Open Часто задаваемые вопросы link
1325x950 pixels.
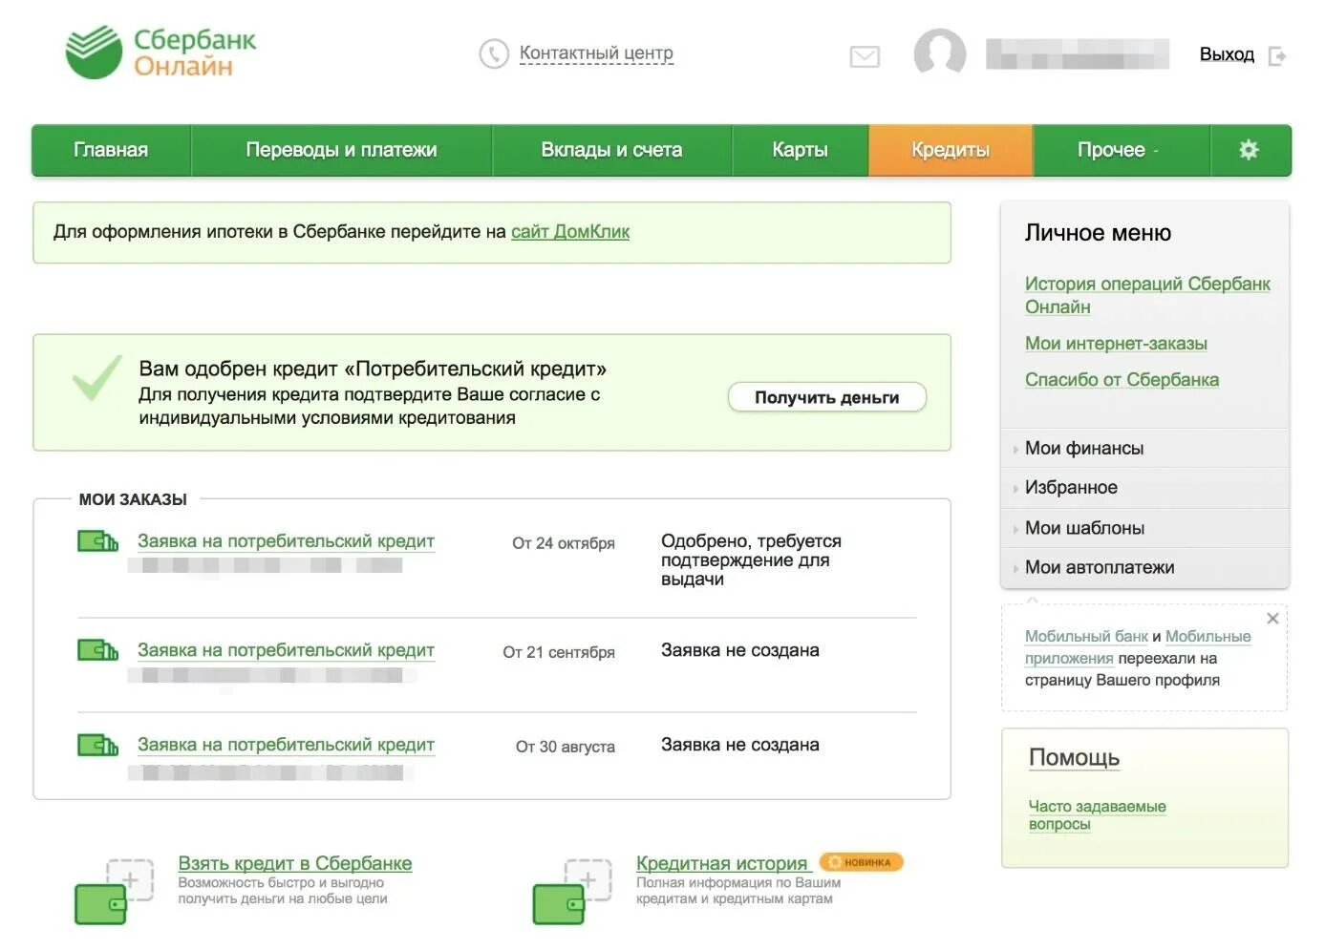pyautogui.click(x=1097, y=815)
